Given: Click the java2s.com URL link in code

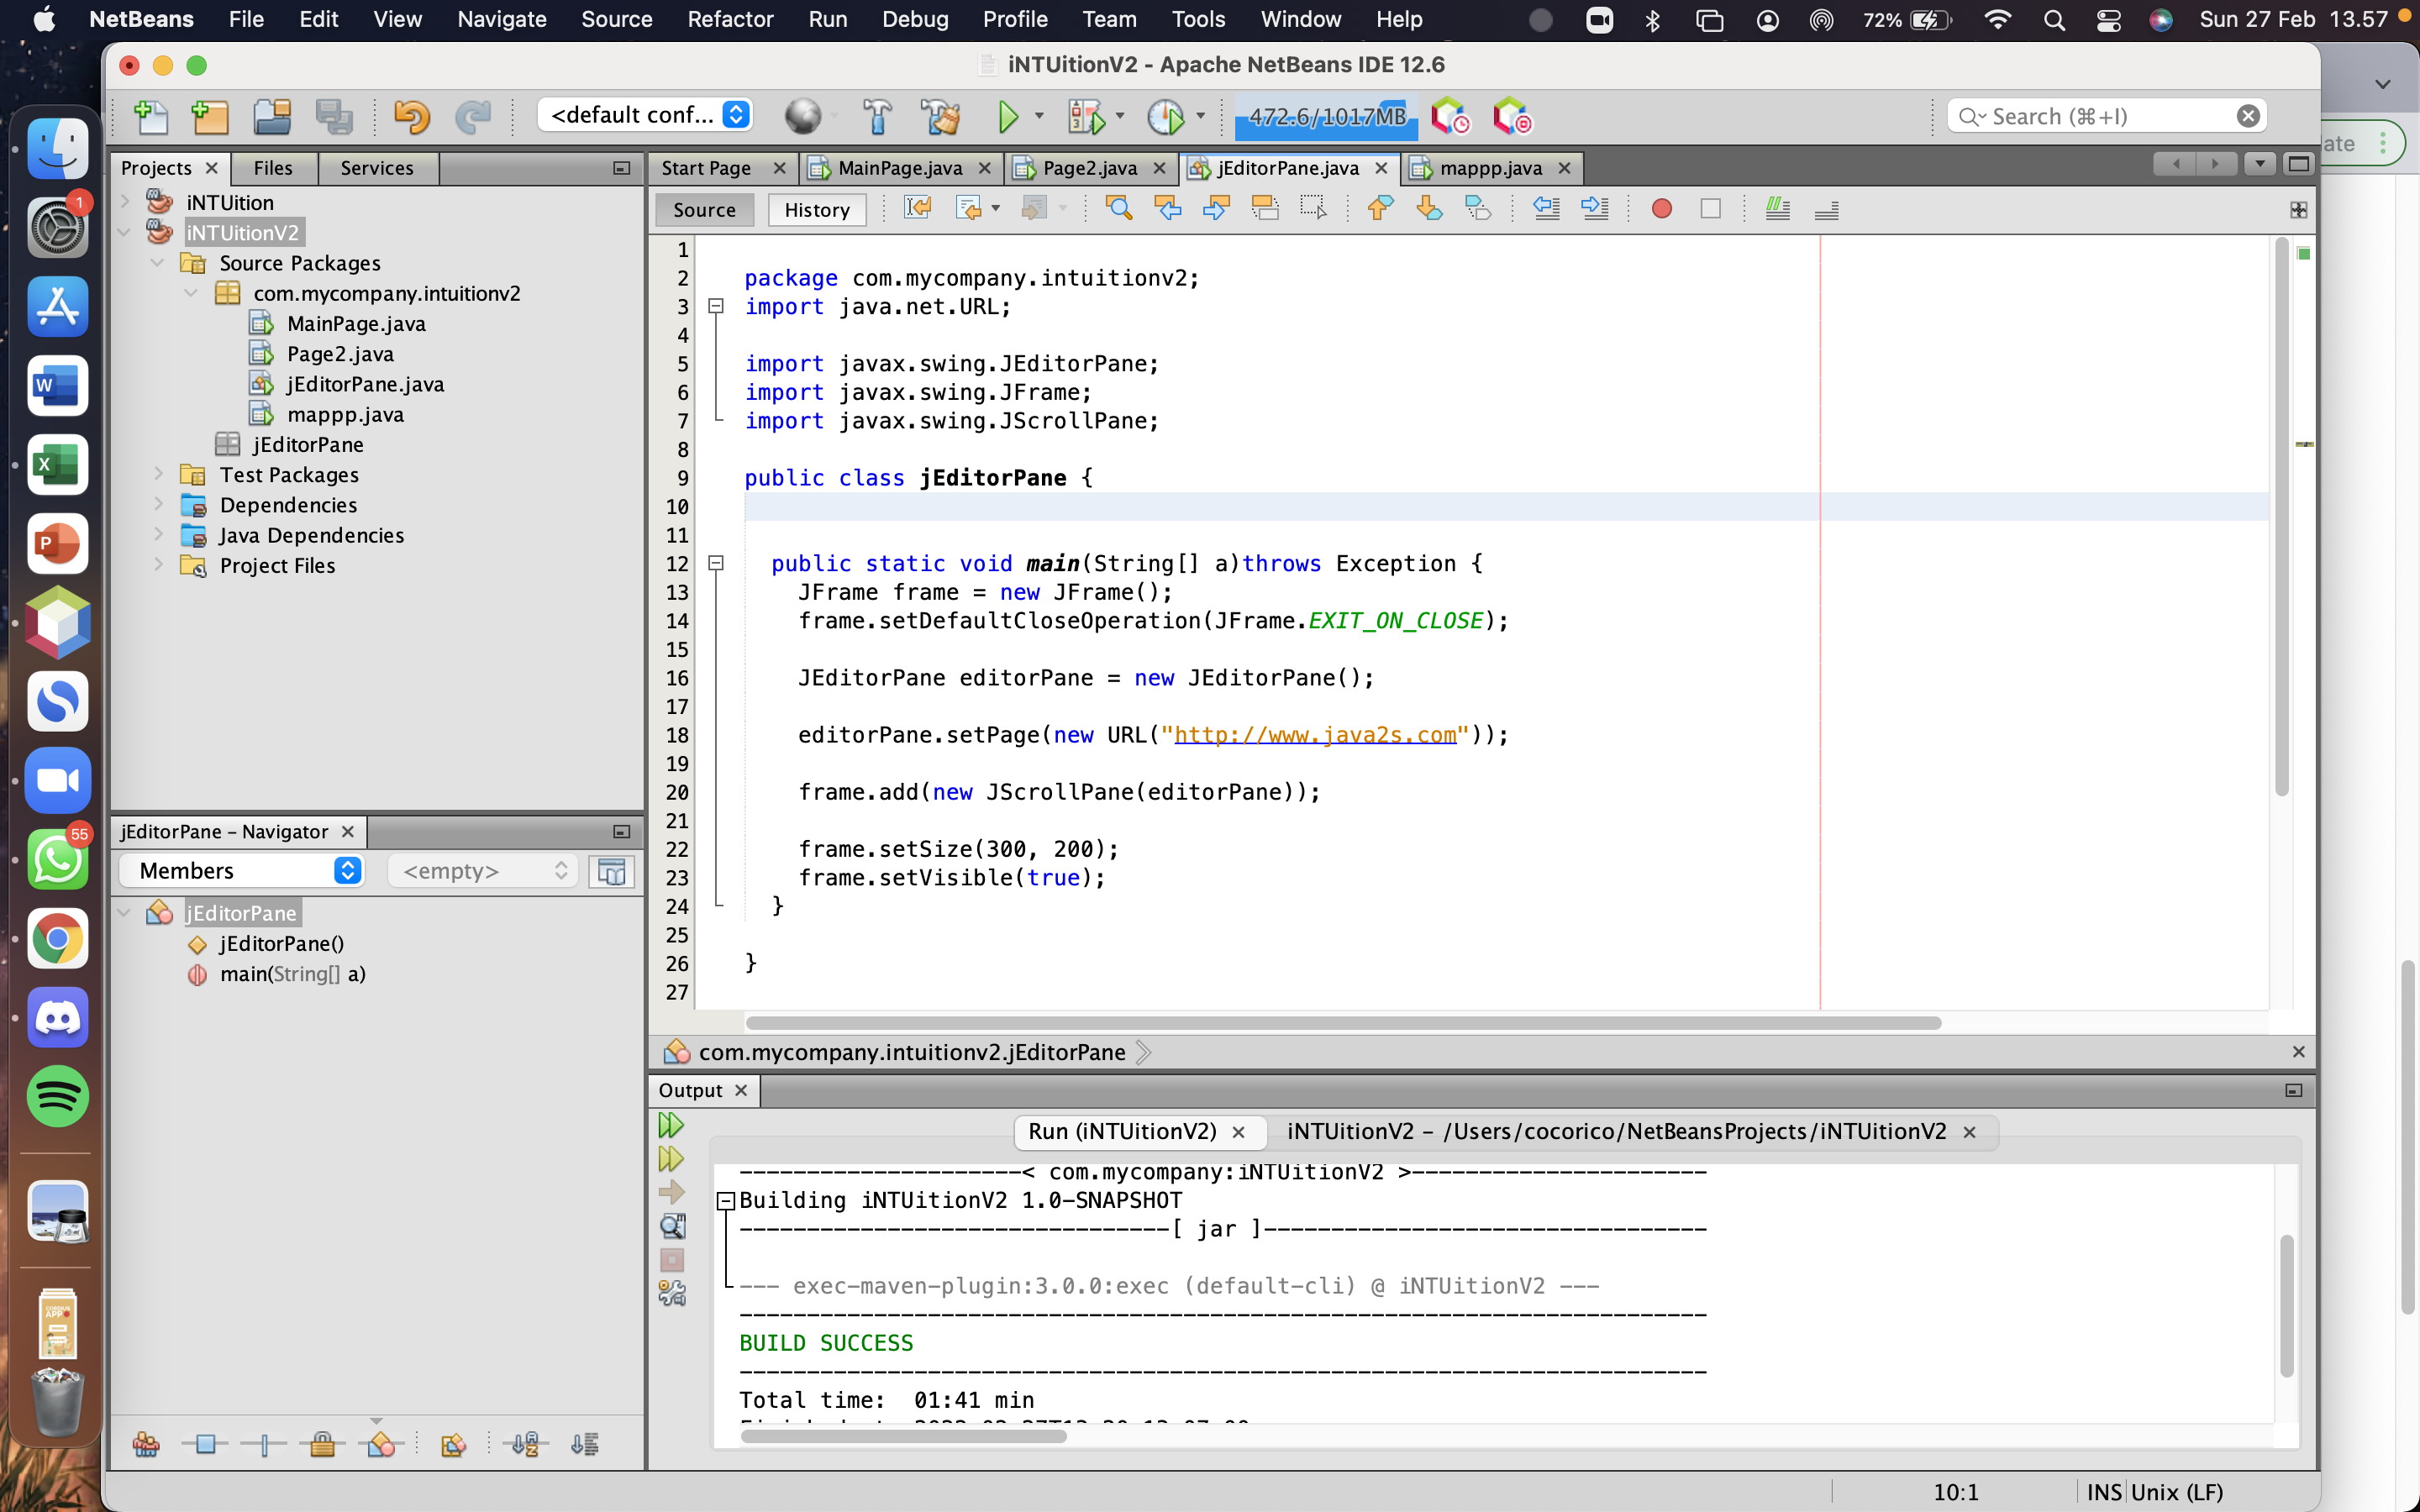Looking at the screenshot, I should 1314,735.
